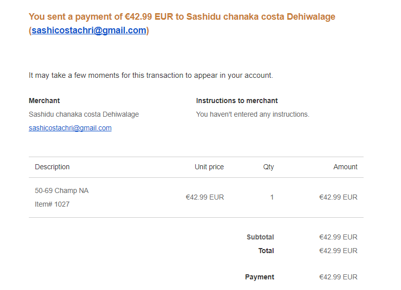Open the merchant email link under Merchant
The width and height of the screenshot is (401, 290).
[x=70, y=128]
